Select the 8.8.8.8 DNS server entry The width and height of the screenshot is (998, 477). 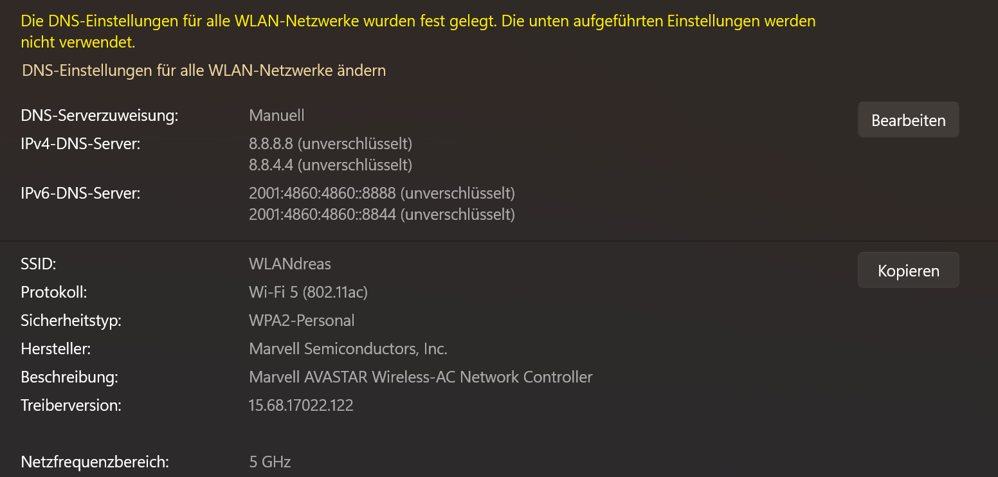(x=331, y=143)
